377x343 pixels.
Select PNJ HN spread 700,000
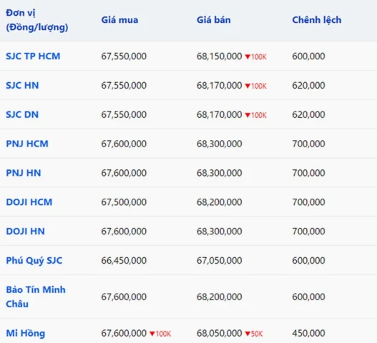[309, 173]
